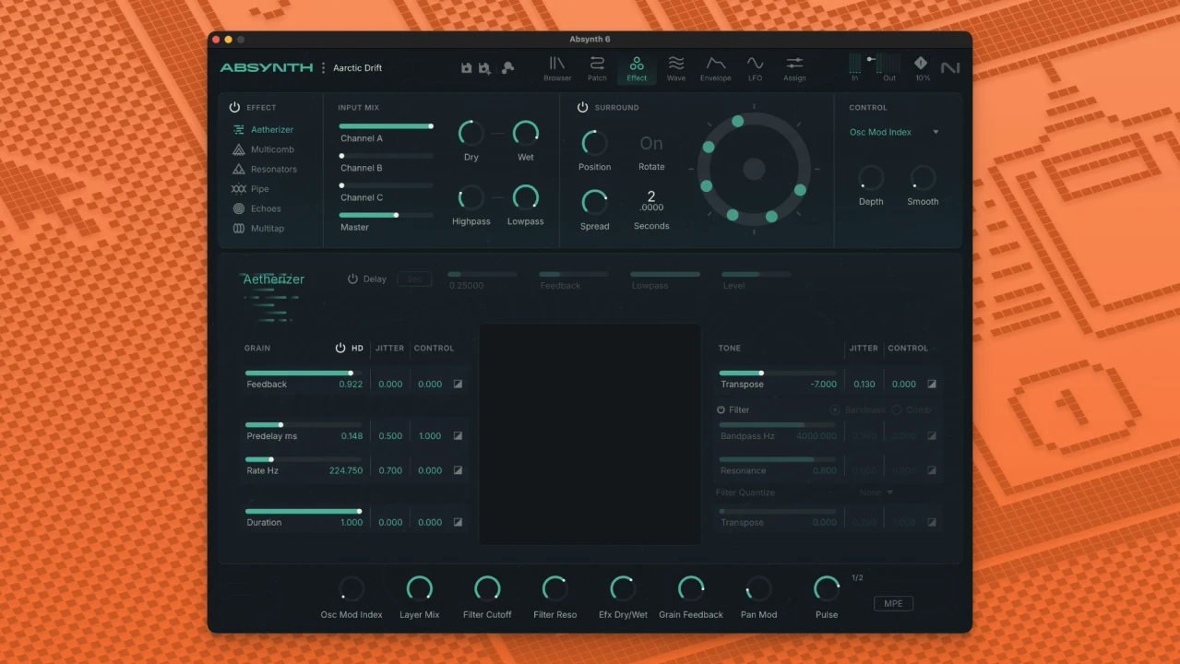Click the Filter Cutoff macro knob
This screenshot has width=1180, height=664.
coord(487,588)
